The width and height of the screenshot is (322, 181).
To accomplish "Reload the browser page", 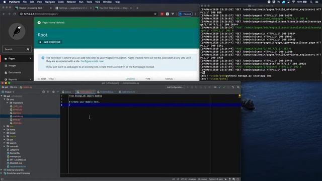I will coord(15,14).
